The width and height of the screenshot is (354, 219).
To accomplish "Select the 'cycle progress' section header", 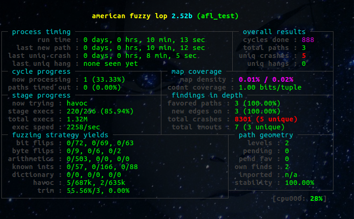I will point(42,71).
